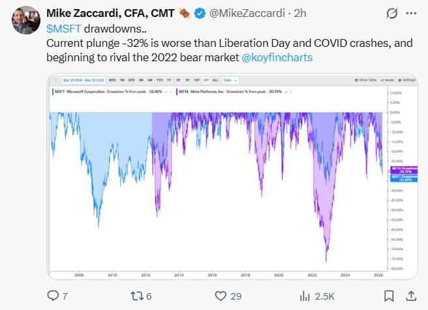Open the post's more options menu
Image resolution: width=428 pixels, height=310 pixels.
point(411,13)
